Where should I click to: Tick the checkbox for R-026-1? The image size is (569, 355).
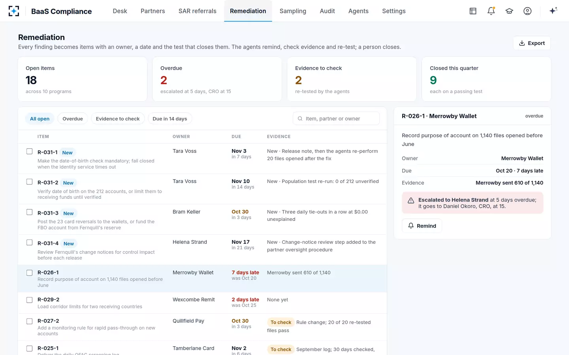(x=29, y=273)
